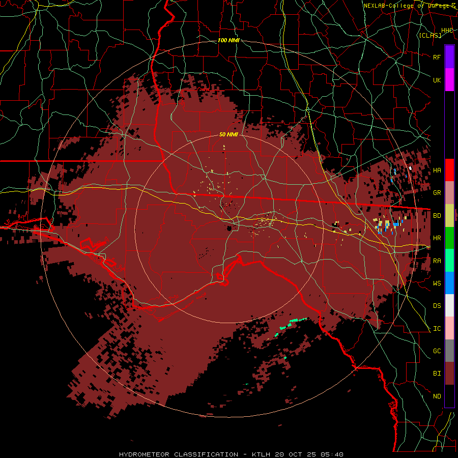Click the NEXLAB-College of DuPage credit text
The width and height of the screenshot is (458, 458).
[x=409, y=6]
